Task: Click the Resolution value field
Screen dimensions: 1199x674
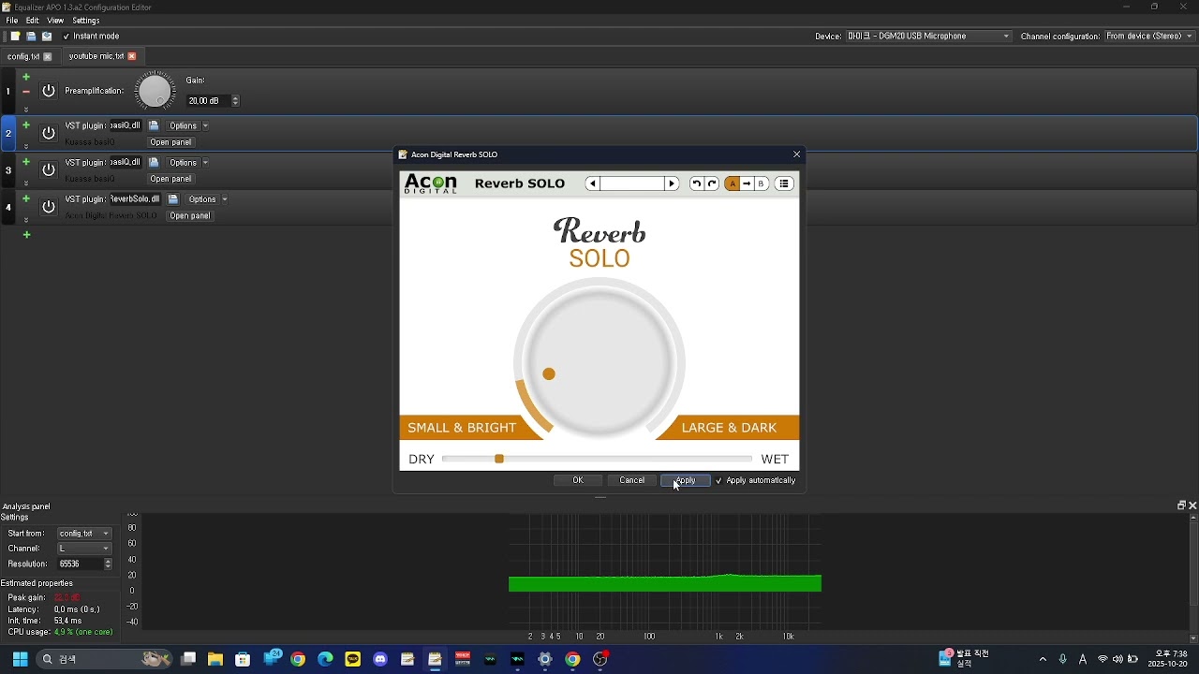Action: tap(81, 564)
